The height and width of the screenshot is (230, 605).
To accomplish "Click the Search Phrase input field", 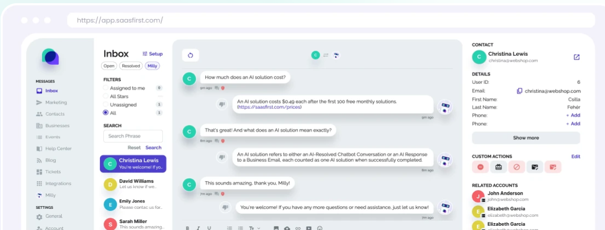I will click(133, 136).
